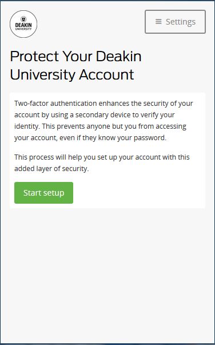Viewport: 215px width, 345px height.
Task: Click the "added layer of security." text
Action: 51,169
